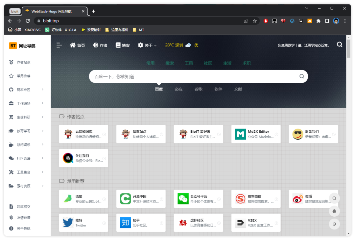Select the 求职 search category tab
Screen dimensions: 355x240
pyautogui.click(x=246, y=63)
